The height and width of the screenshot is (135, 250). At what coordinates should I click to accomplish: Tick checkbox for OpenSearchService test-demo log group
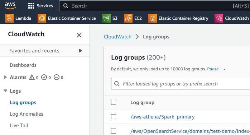coord(114,131)
